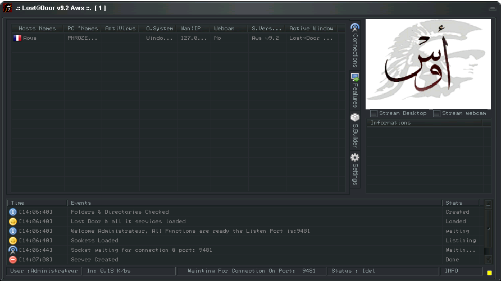
Task: Click the French flag icon beside Aows
Action: [x=17, y=38]
